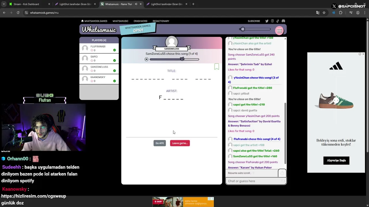This screenshot has height=207, width=369.
Task: Click Alışverişe Başla ad button
Action: [336, 160]
